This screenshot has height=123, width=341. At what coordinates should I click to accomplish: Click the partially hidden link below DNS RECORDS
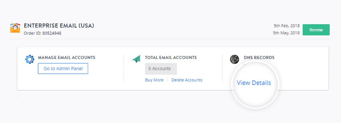pyautogui.click(x=255, y=64)
